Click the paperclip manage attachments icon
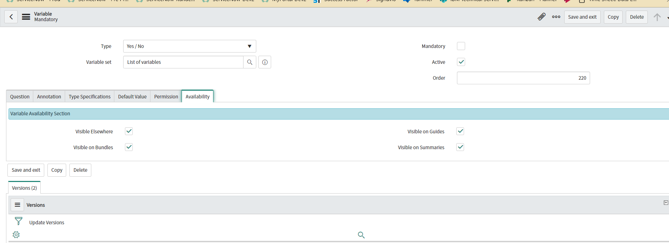This screenshot has width=669, height=243. click(x=541, y=17)
